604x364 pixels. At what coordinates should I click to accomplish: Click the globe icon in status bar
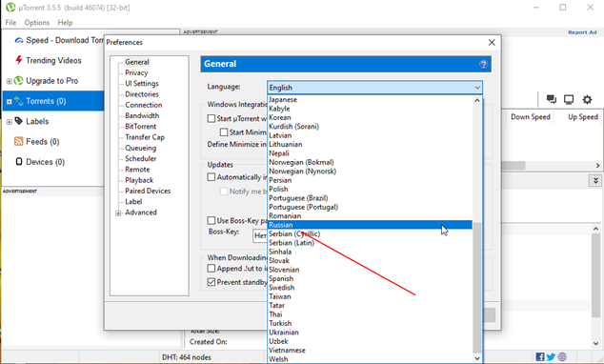coord(562,357)
